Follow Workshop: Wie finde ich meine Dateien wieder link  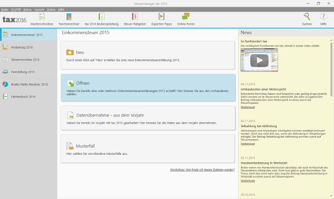[202, 169]
